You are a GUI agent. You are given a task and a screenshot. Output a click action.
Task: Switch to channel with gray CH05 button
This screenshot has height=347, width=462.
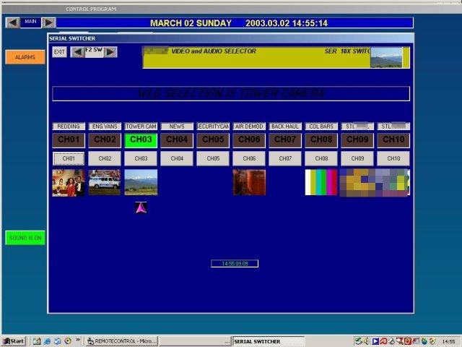[213, 158]
